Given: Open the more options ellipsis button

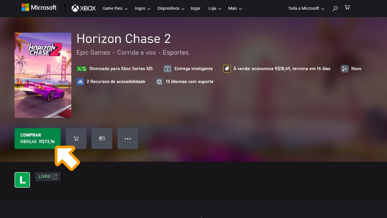Looking at the screenshot, I should (x=127, y=139).
